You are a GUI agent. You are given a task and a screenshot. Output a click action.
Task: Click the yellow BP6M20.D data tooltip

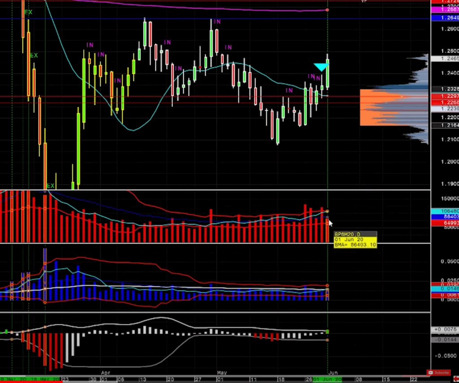point(355,240)
